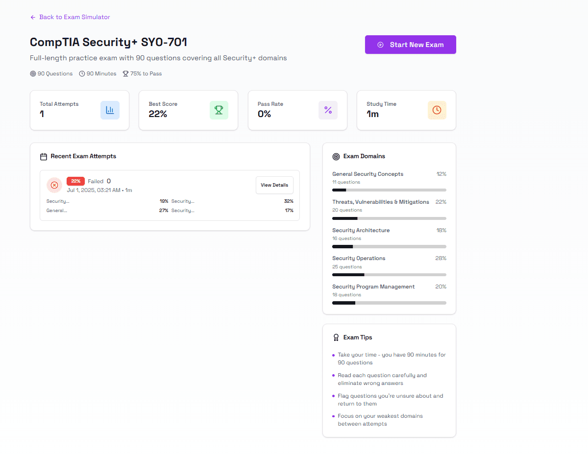Click the play icon inside Start New Exam button
588x454 pixels.
[x=380, y=45]
